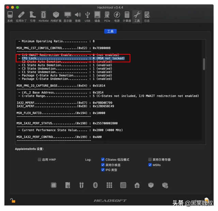
Task: Select the 引导 boot icon
Action: click(33, 17)
